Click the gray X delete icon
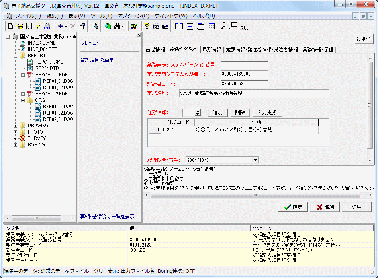378x278 pixels. pyautogui.click(x=72, y=26)
